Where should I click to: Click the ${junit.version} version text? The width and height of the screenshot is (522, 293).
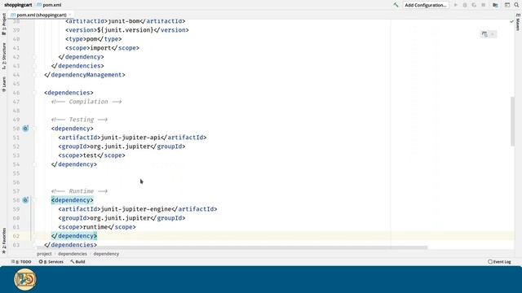click(125, 30)
